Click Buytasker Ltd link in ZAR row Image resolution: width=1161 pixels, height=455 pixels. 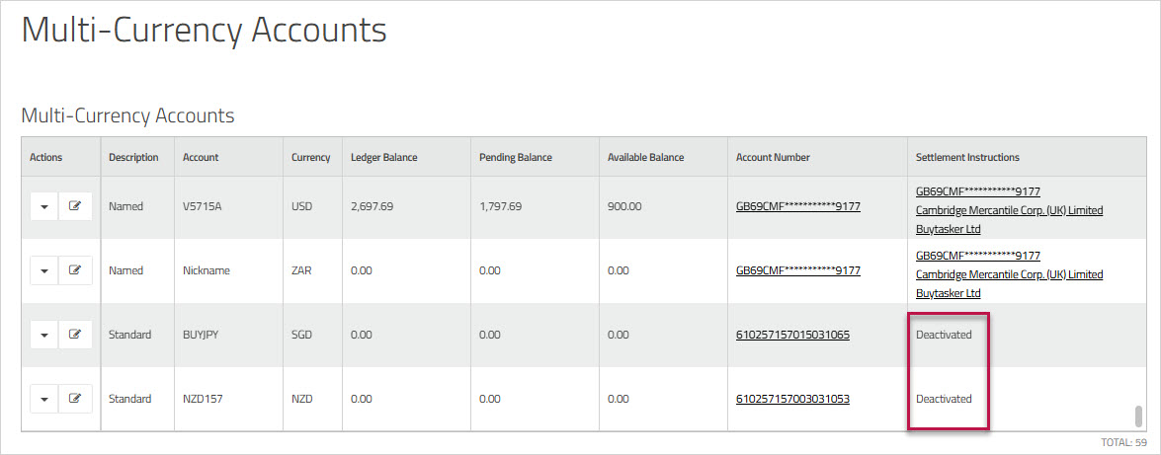point(948,293)
